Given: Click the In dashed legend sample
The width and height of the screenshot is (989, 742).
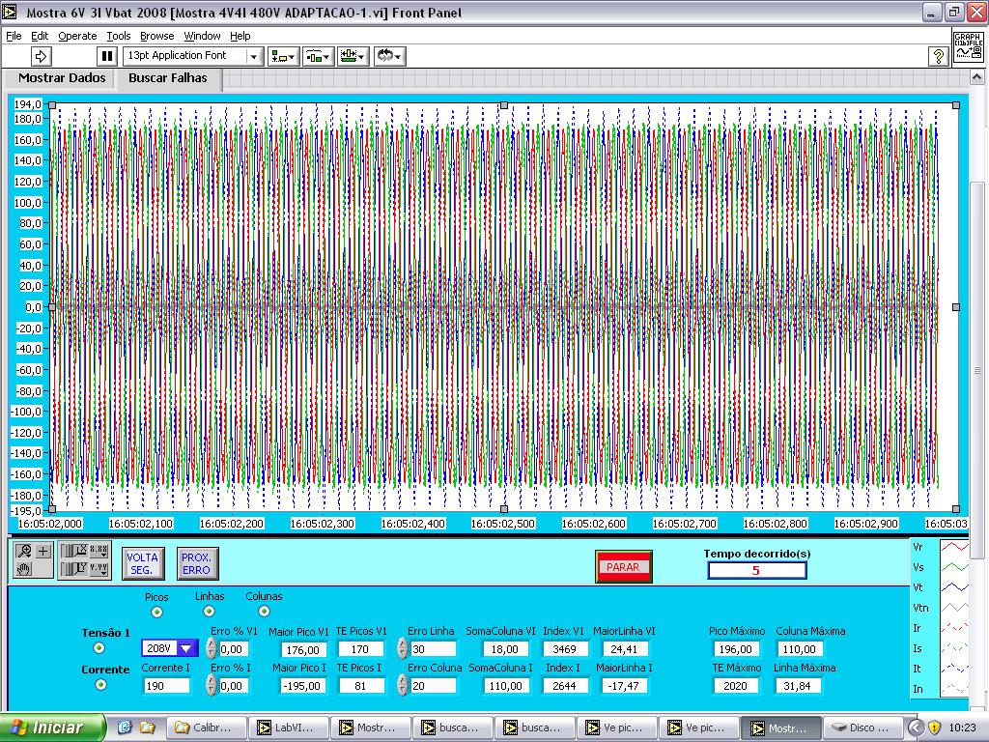Looking at the screenshot, I should click(954, 688).
